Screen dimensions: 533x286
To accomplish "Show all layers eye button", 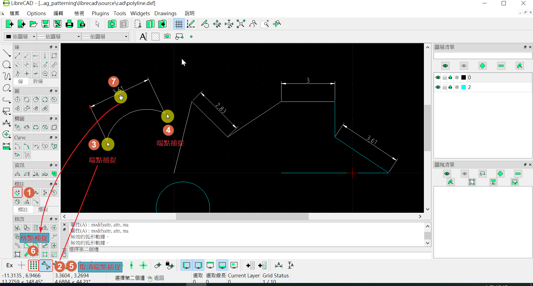I will click(445, 66).
